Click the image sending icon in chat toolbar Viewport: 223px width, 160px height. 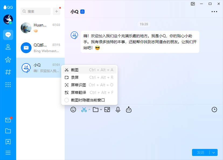click(107, 110)
